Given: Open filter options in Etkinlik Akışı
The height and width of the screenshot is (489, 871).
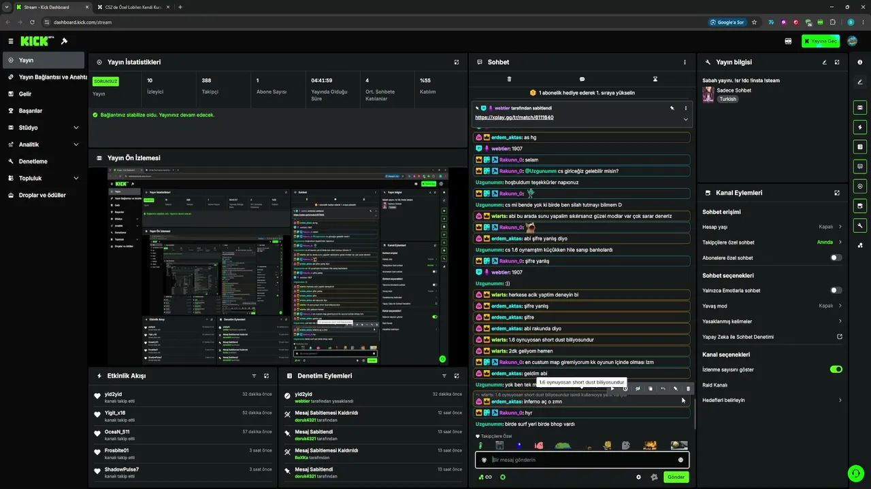Looking at the screenshot, I should pyautogui.click(x=254, y=376).
